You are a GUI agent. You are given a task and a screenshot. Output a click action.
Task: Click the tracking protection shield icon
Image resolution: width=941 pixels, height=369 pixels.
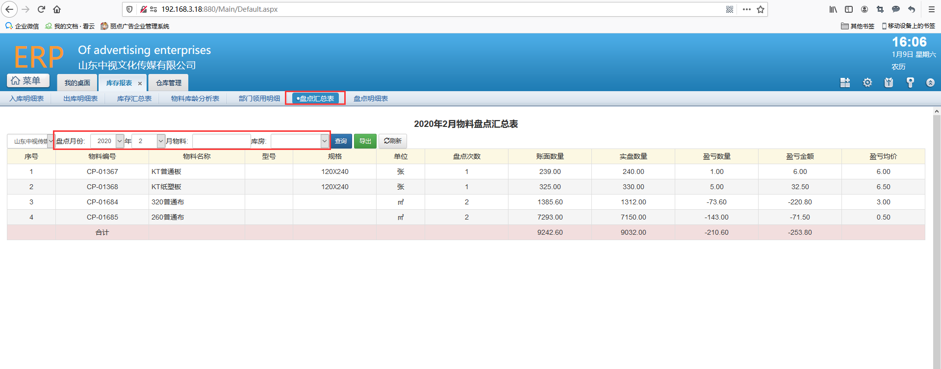(129, 9)
